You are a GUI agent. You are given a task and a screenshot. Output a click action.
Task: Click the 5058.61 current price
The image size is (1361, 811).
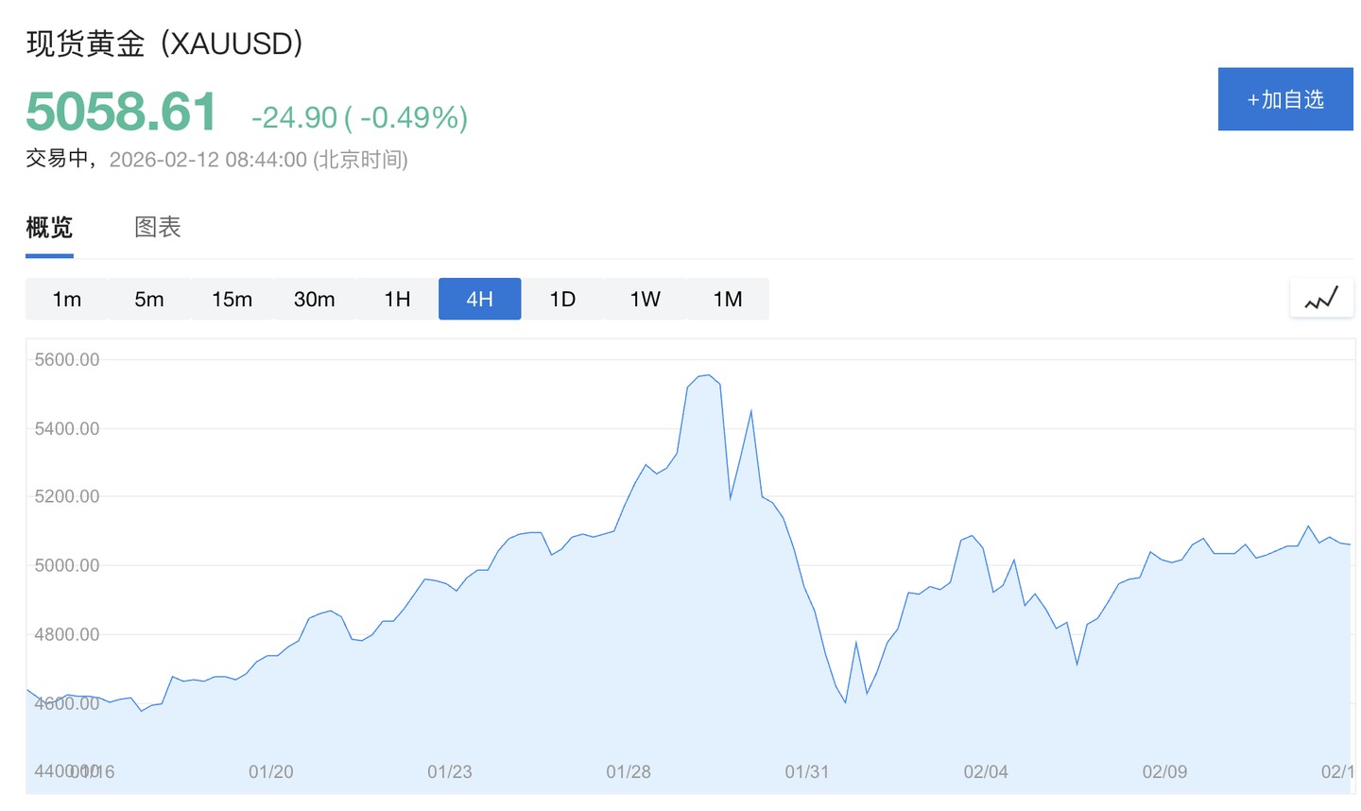click(x=121, y=112)
